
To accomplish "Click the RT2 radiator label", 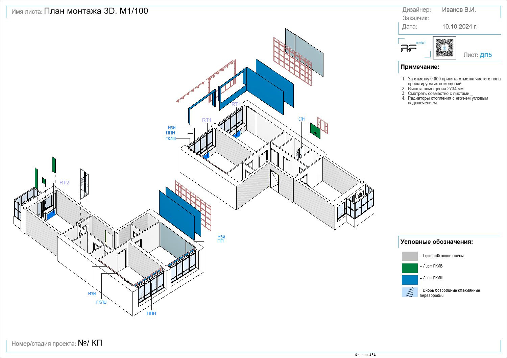I will point(64,183).
